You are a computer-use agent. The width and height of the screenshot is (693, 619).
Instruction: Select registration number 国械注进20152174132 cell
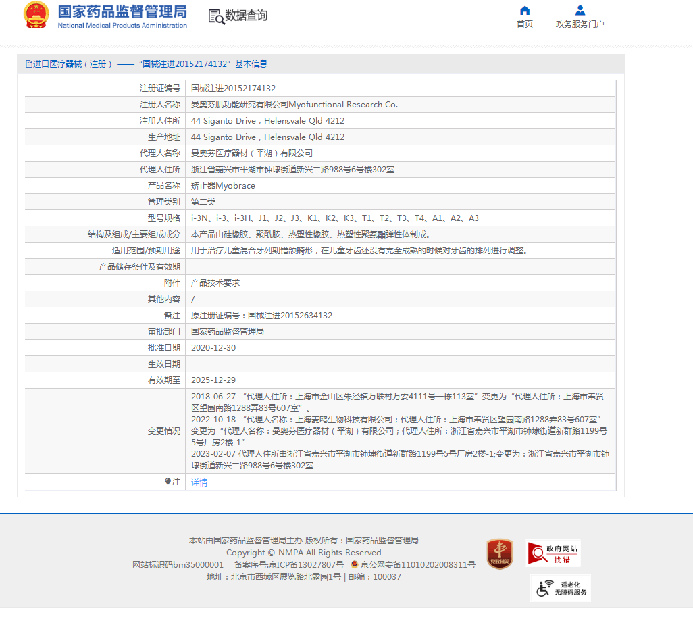pyautogui.click(x=233, y=89)
